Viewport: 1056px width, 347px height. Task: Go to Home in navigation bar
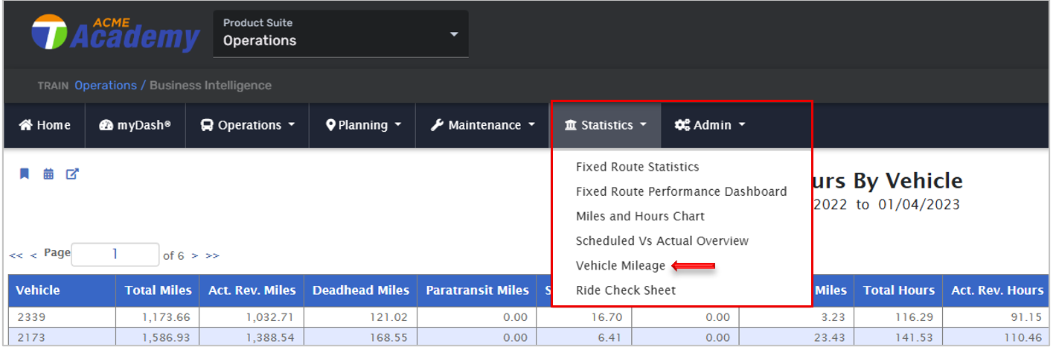point(45,125)
